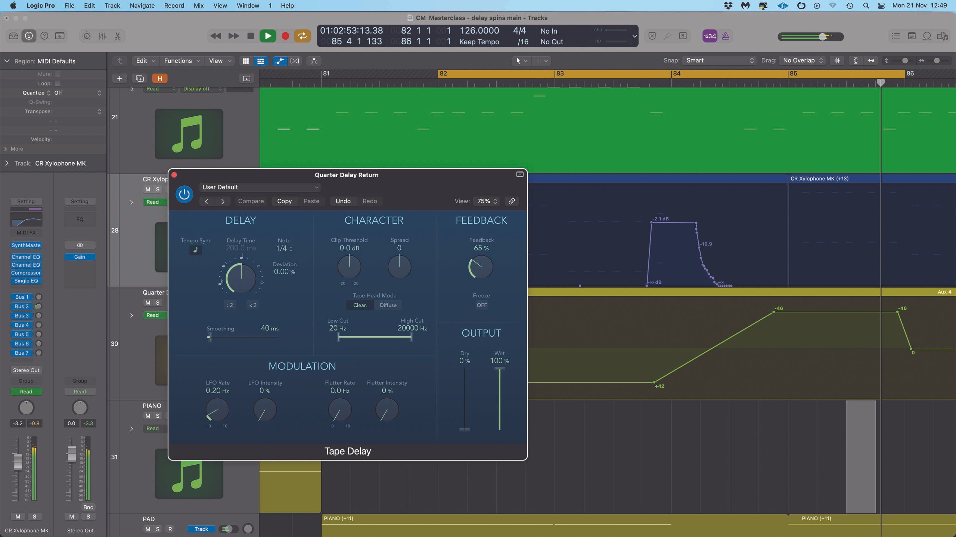Toggle the Tape Delay power button
Screen dimensions: 956x537
pos(184,194)
